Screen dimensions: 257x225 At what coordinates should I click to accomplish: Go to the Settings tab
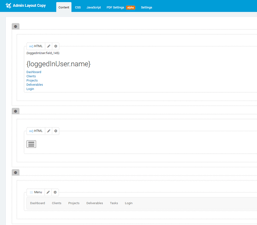147,7
